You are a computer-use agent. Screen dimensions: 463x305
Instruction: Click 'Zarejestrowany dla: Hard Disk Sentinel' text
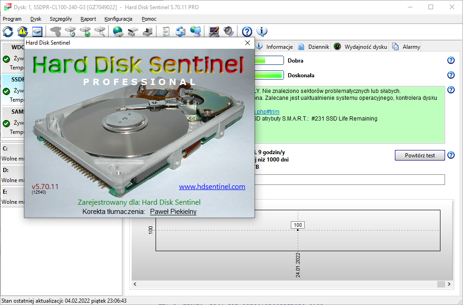click(139, 202)
